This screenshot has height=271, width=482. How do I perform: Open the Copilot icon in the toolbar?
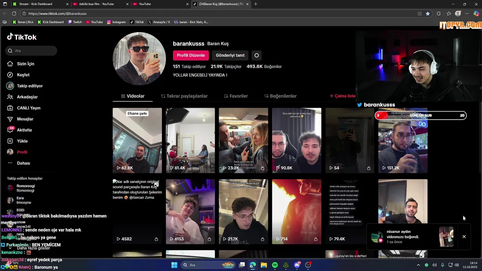click(x=476, y=14)
